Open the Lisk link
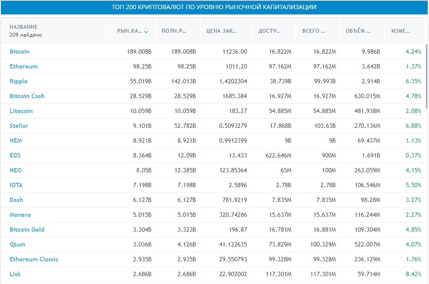The image size is (429, 284). (15, 274)
